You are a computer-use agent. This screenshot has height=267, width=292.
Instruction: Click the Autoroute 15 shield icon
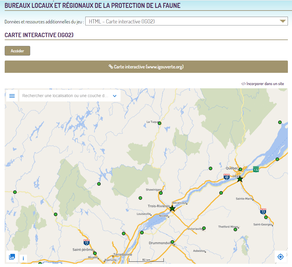click(x=86, y=242)
